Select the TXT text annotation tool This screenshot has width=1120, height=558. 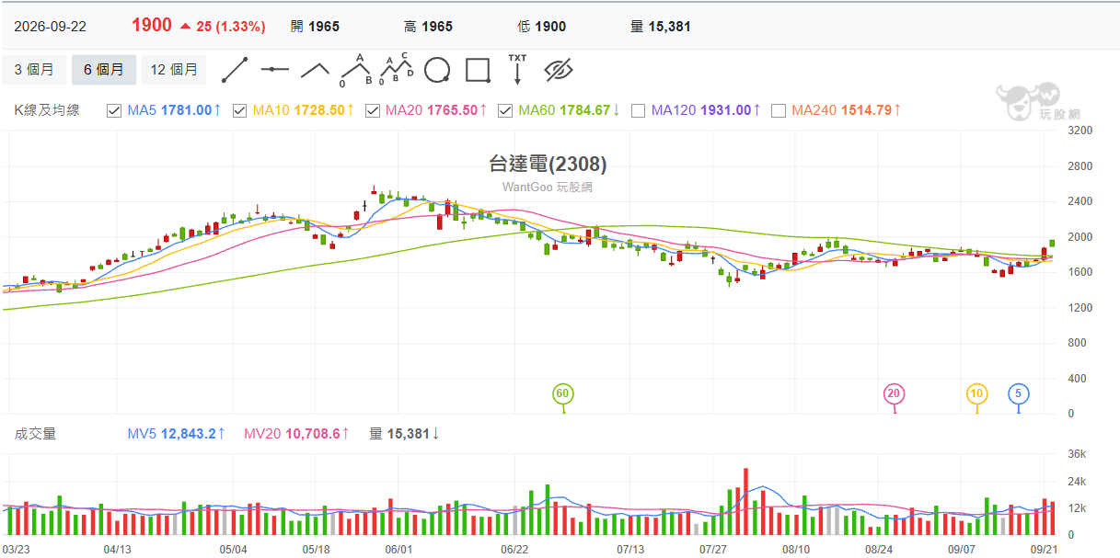517,70
